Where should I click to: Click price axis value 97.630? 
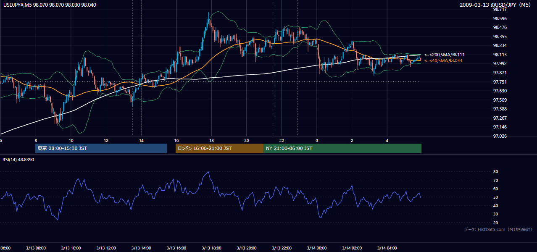(500, 91)
